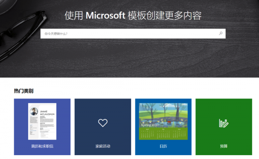Open the Spring 2020 calendar thumbnail

click(163, 121)
